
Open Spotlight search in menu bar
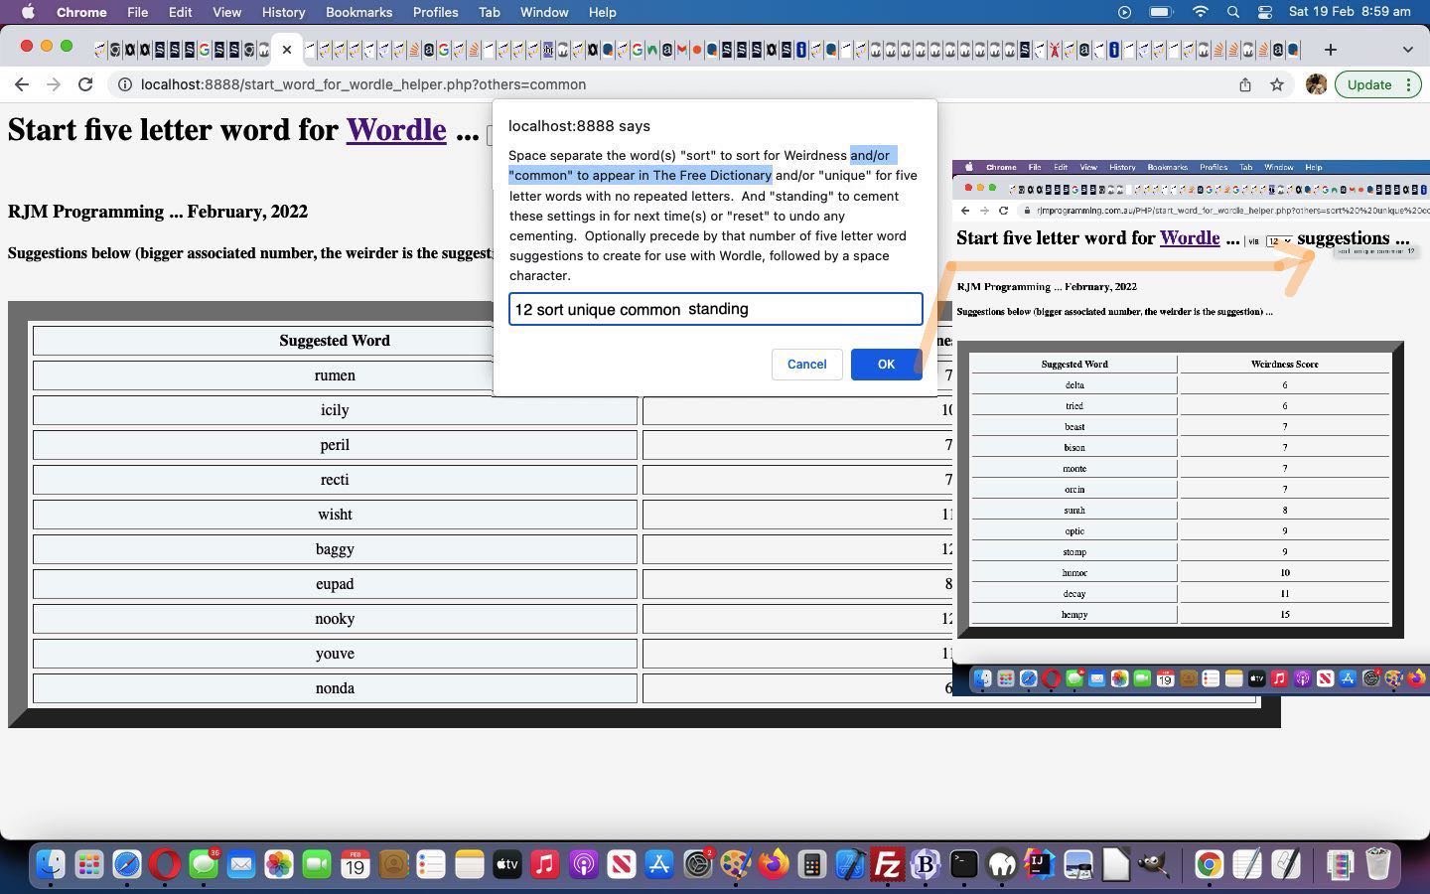pyautogui.click(x=1232, y=12)
